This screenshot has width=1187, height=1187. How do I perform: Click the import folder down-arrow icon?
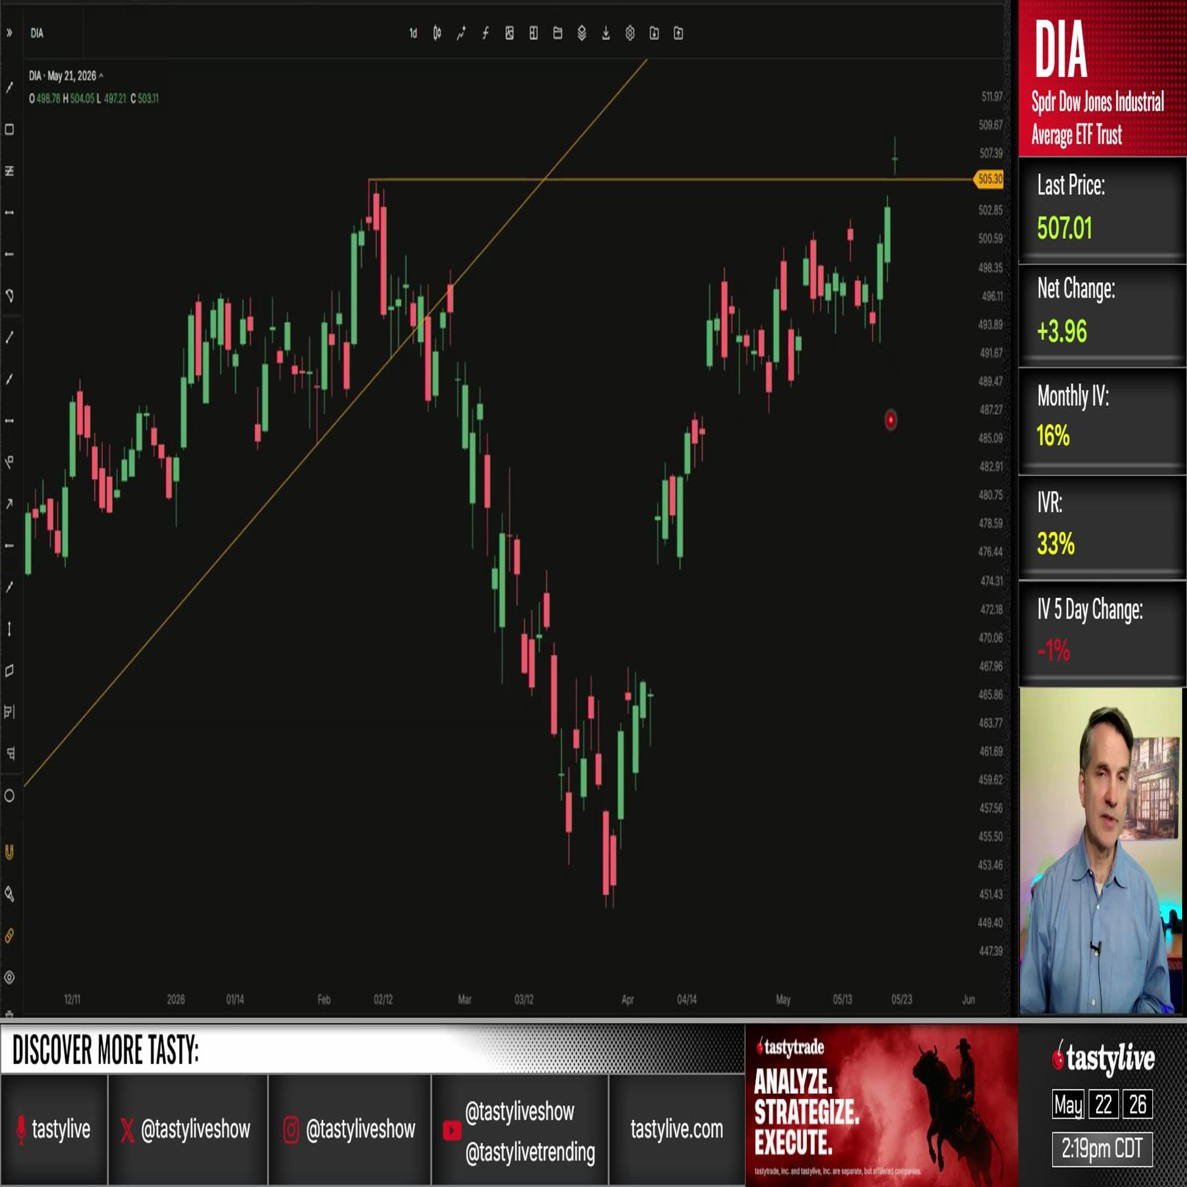[x=654, y=33]
